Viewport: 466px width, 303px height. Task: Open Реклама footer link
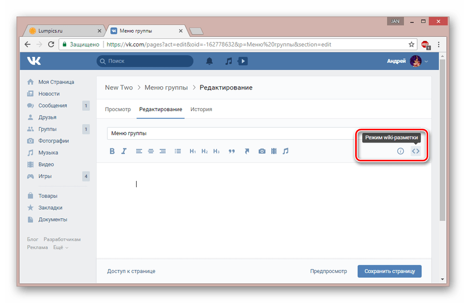pyautogui.click(x=37, y=248)
